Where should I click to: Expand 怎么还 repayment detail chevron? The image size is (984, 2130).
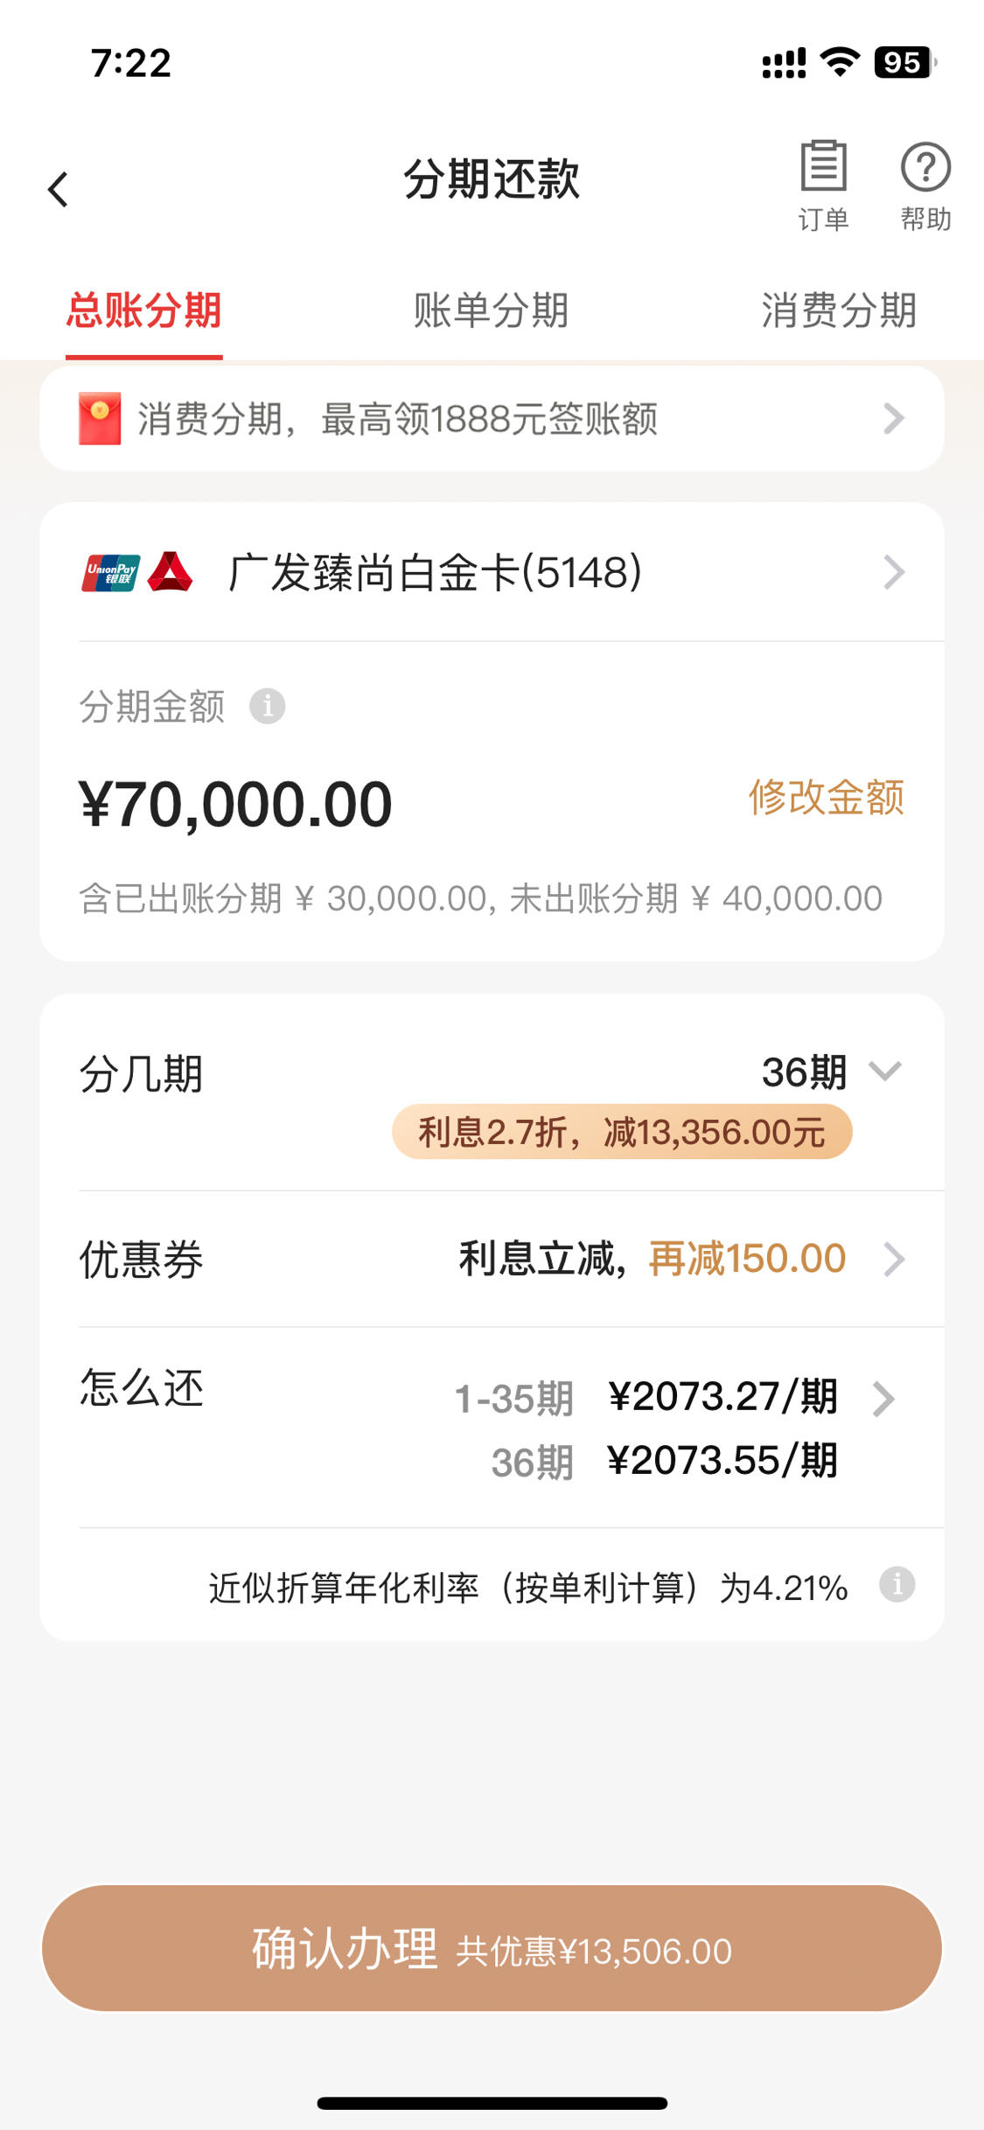pos(884,1399)
